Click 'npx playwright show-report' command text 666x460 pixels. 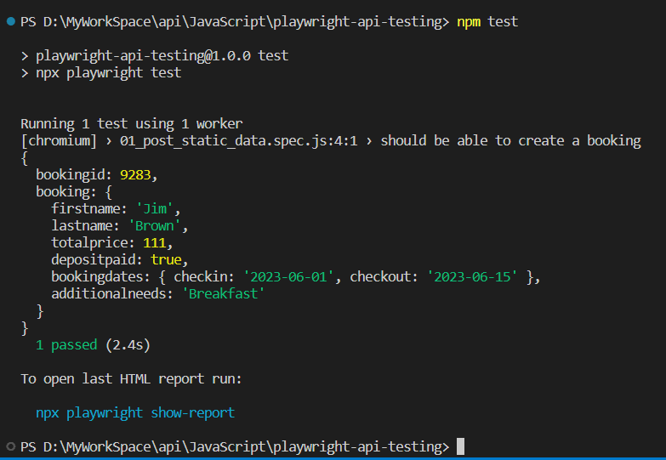[x=135, y=412]
